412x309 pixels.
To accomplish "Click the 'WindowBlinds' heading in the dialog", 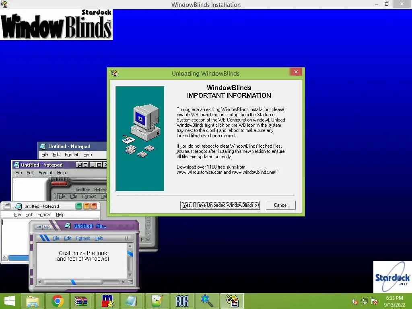I will point(229,88).
